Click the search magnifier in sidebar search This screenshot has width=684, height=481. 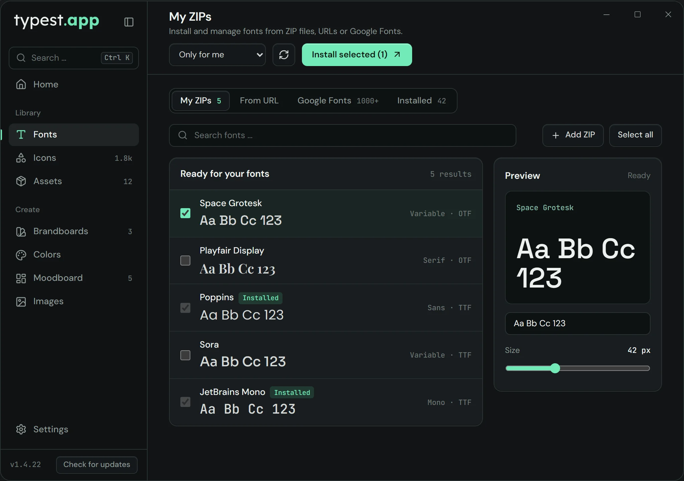(x=21, y=58)
